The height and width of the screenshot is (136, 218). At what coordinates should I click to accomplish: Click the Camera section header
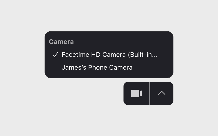tap(61, 42)
